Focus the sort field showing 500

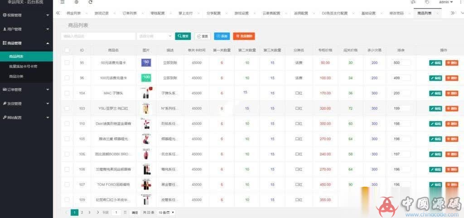401,63
